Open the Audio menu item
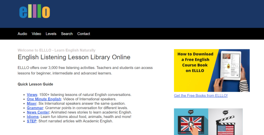Image resolution: width=264 pixels, height=135 pixels. tap(22, 34)
